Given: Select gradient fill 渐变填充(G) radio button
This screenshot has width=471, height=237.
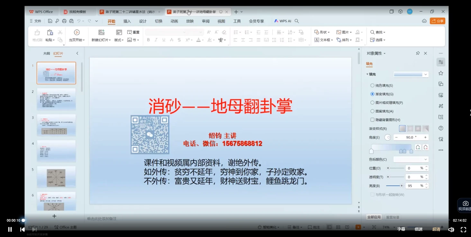Looking at the screenshot, I should (372, 94).
